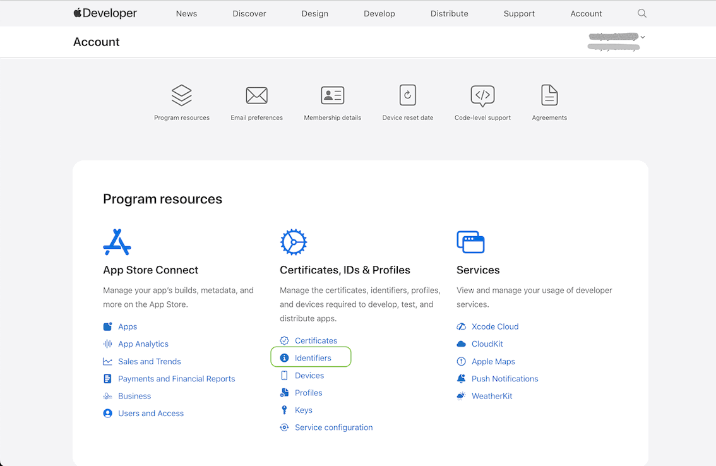This screenshot has height=466, width=716.
Task: Click the icon beside Business
Action: click(x=108, y=396)
